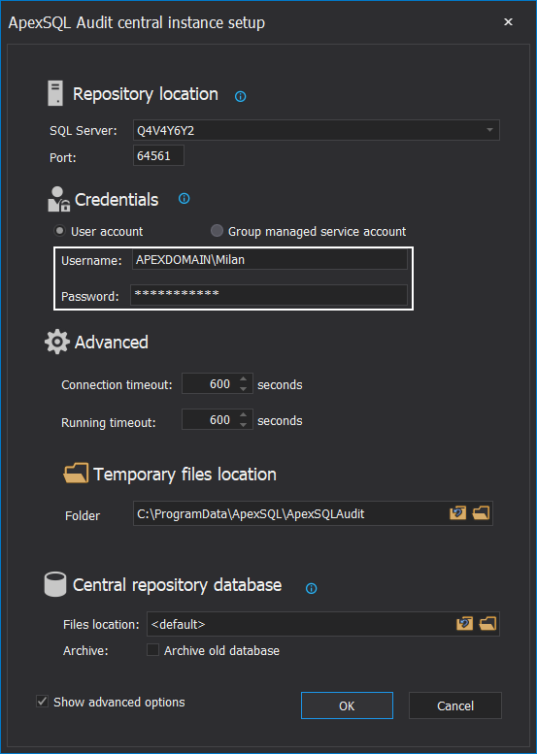Viewport: 537px width, 754px height.
Task: Reset temporary files folder to default
Action: (457, 513)
